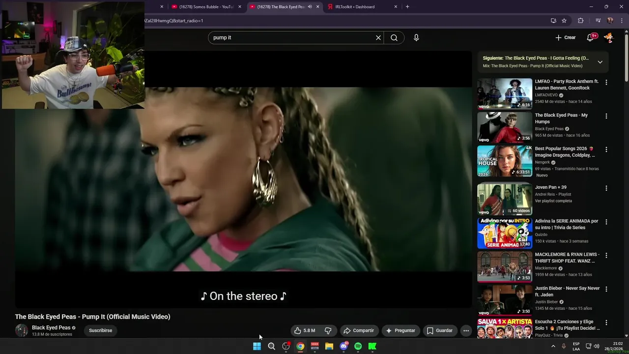Open Kick app from the taskbar
The image size is (629, 354).
tap(372, 346)
